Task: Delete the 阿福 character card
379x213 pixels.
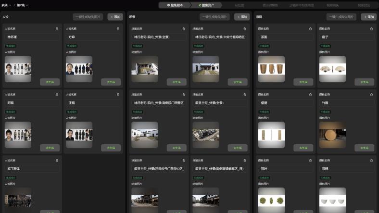Action: click(57, 95)
